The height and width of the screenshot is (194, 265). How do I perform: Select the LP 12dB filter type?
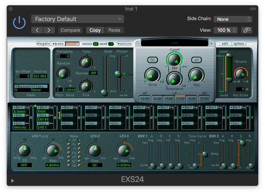(x=180, y=98)
